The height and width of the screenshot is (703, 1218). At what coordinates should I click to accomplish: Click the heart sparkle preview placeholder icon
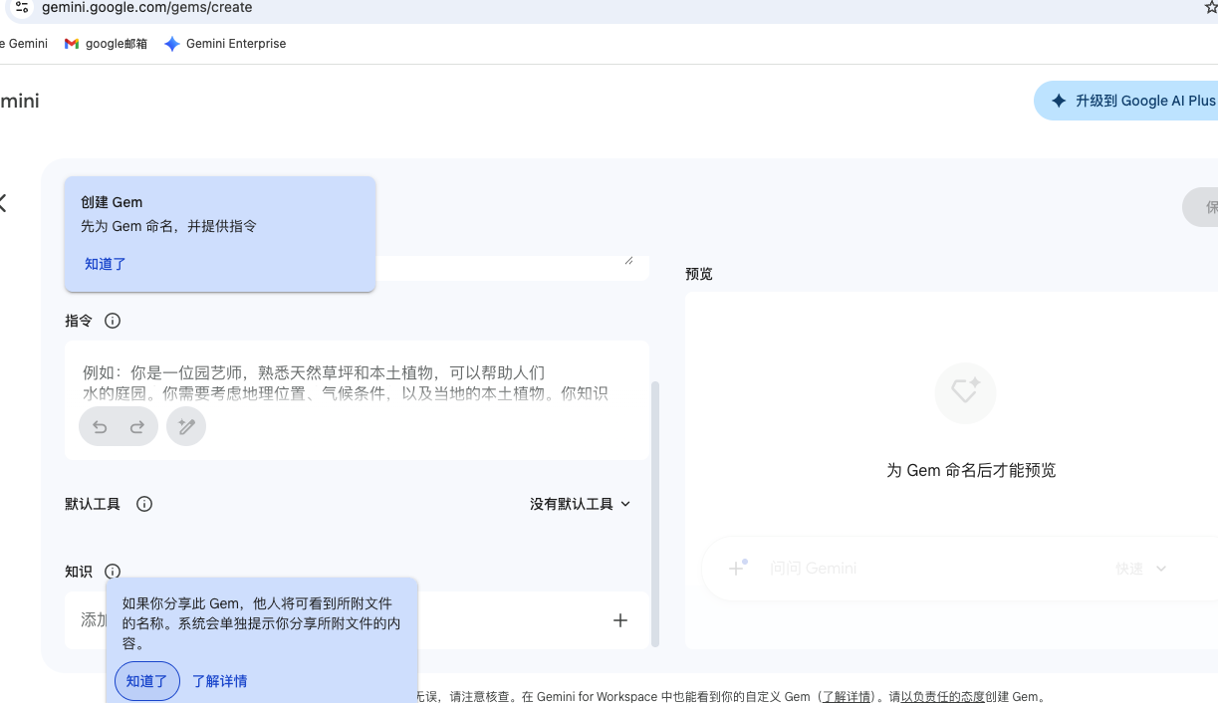tap(965, 392)
